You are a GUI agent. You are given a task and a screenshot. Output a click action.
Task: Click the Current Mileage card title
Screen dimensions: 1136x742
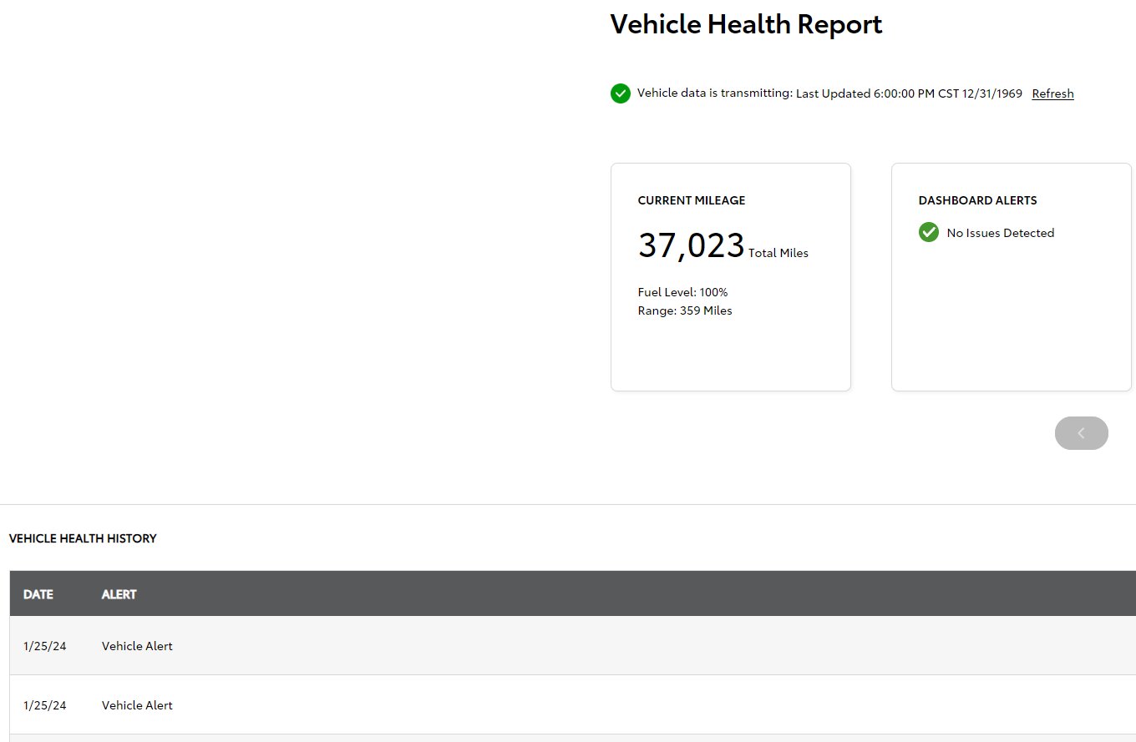692,200
